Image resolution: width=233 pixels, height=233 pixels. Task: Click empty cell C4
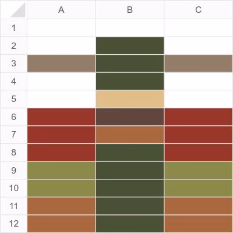coord(198,82)
